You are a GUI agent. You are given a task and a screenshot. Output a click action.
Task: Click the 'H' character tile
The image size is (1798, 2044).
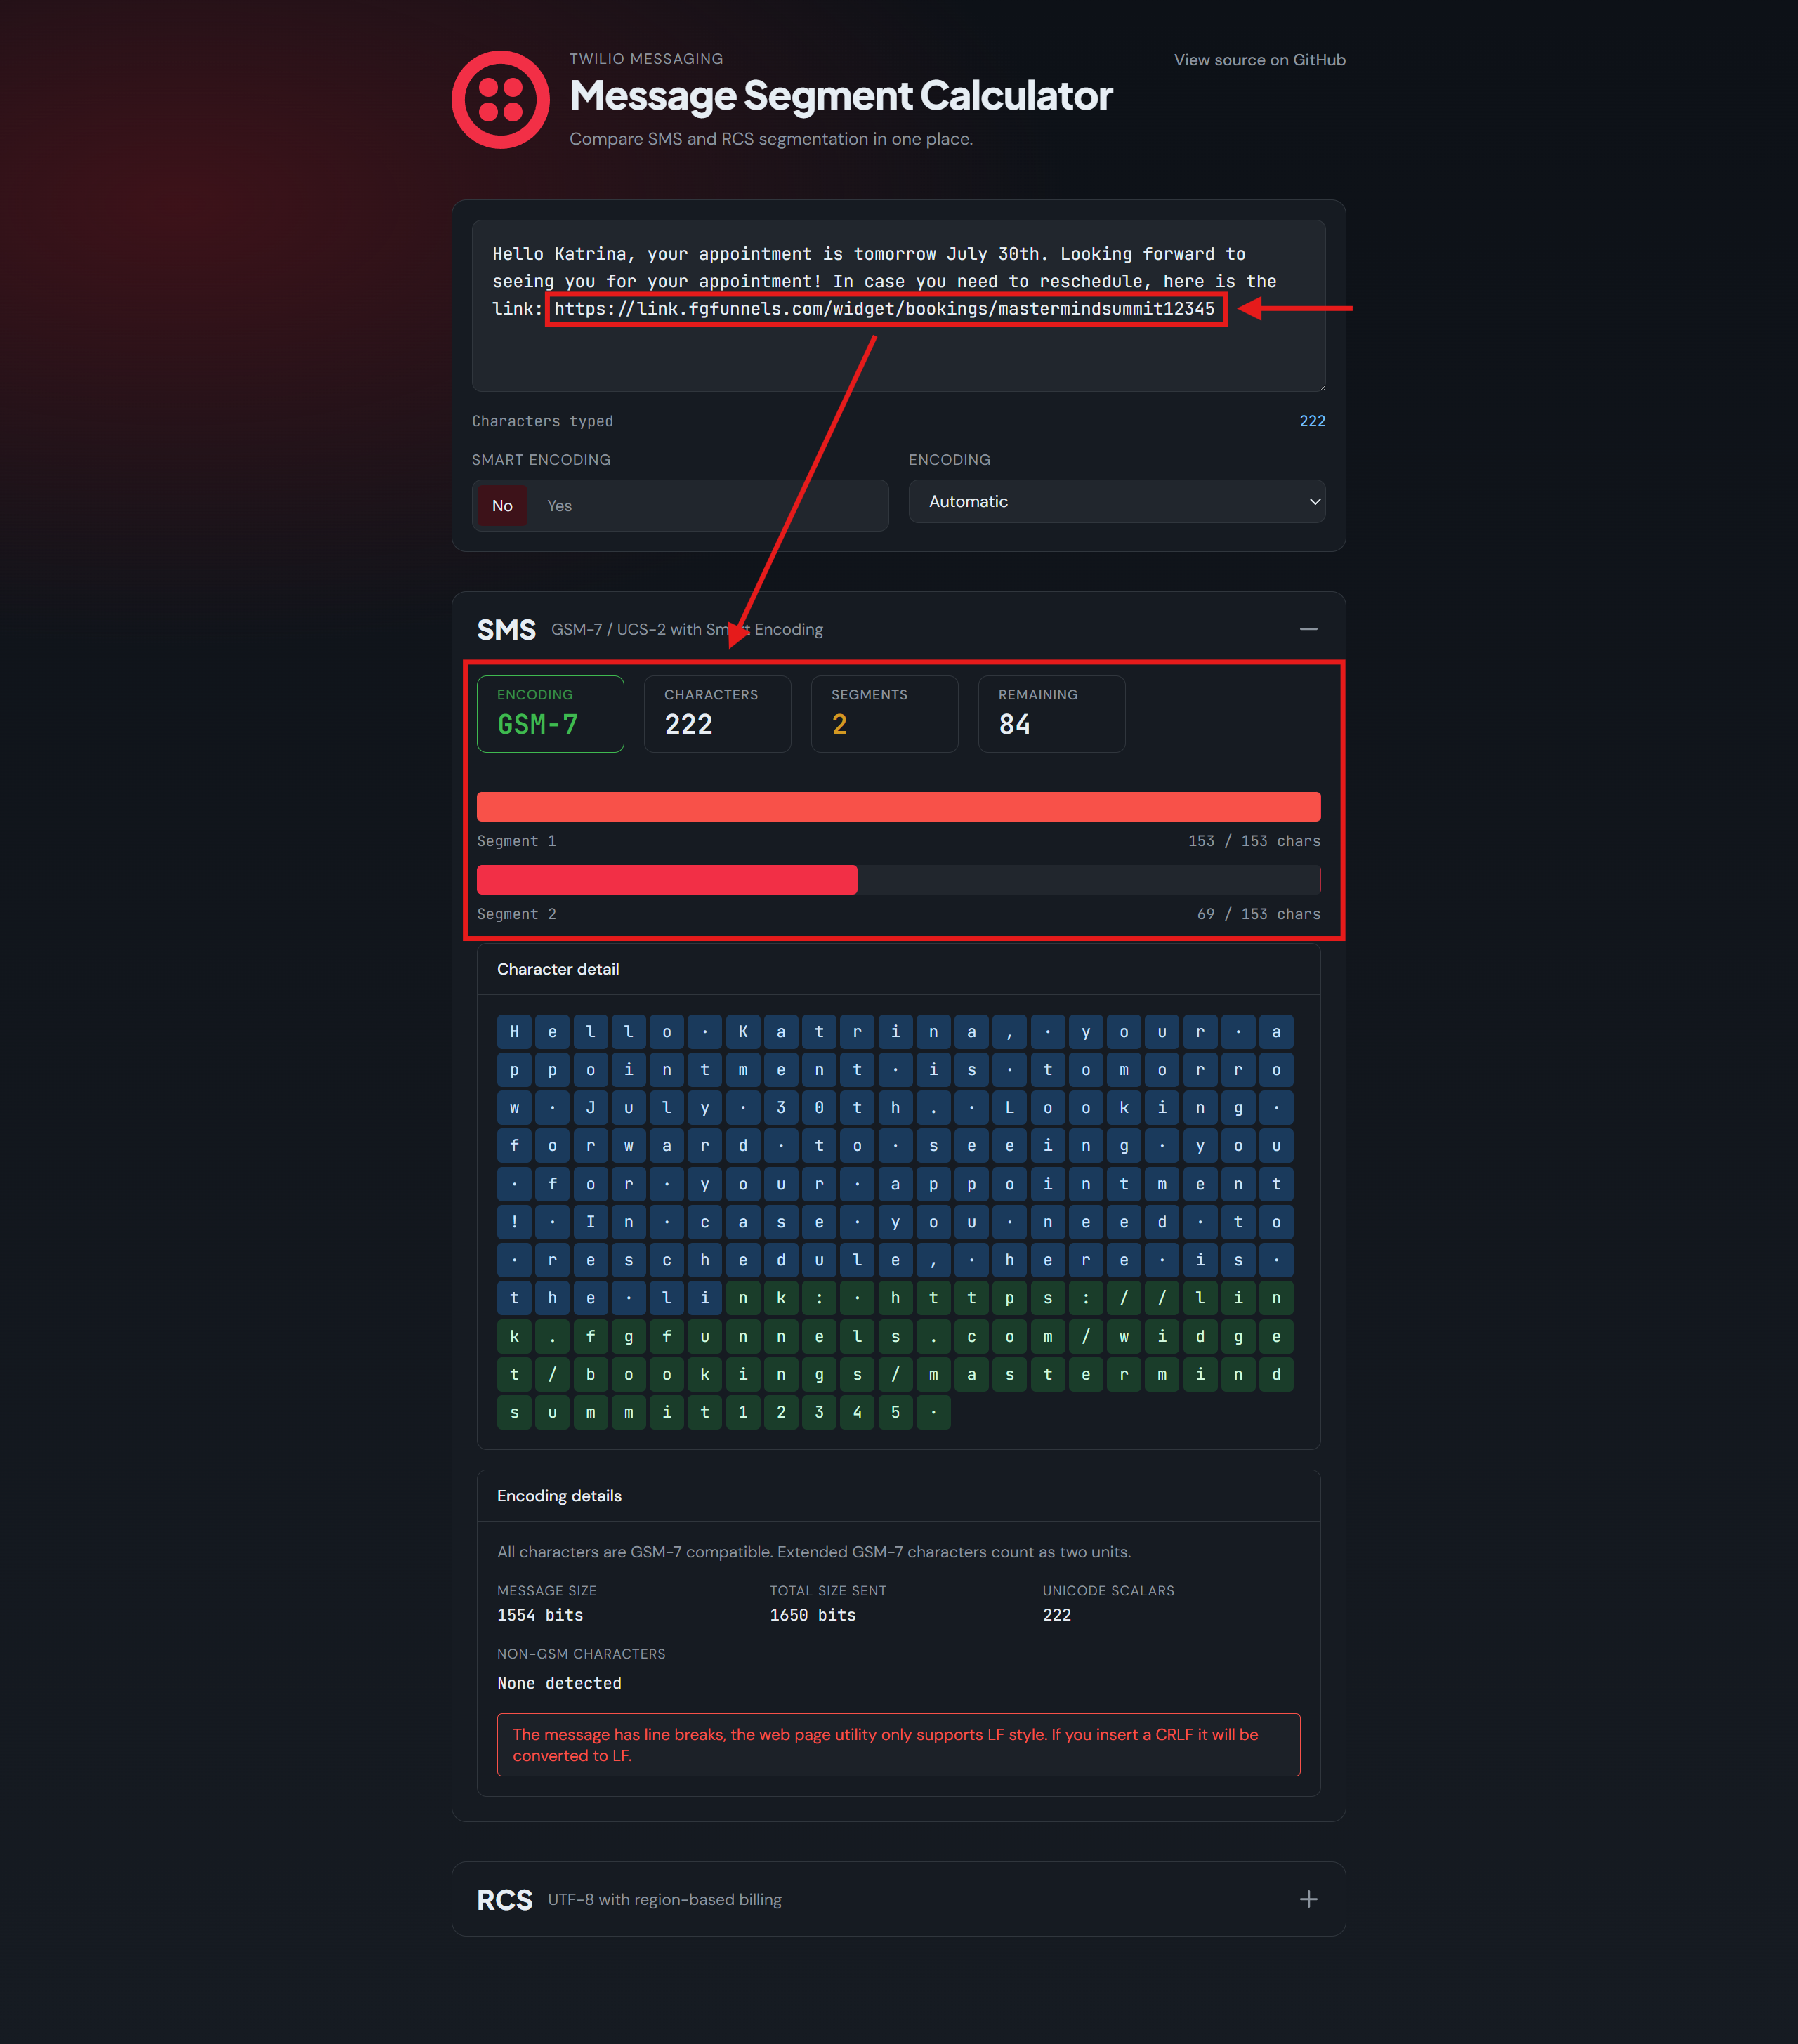tap(514, 1032)
